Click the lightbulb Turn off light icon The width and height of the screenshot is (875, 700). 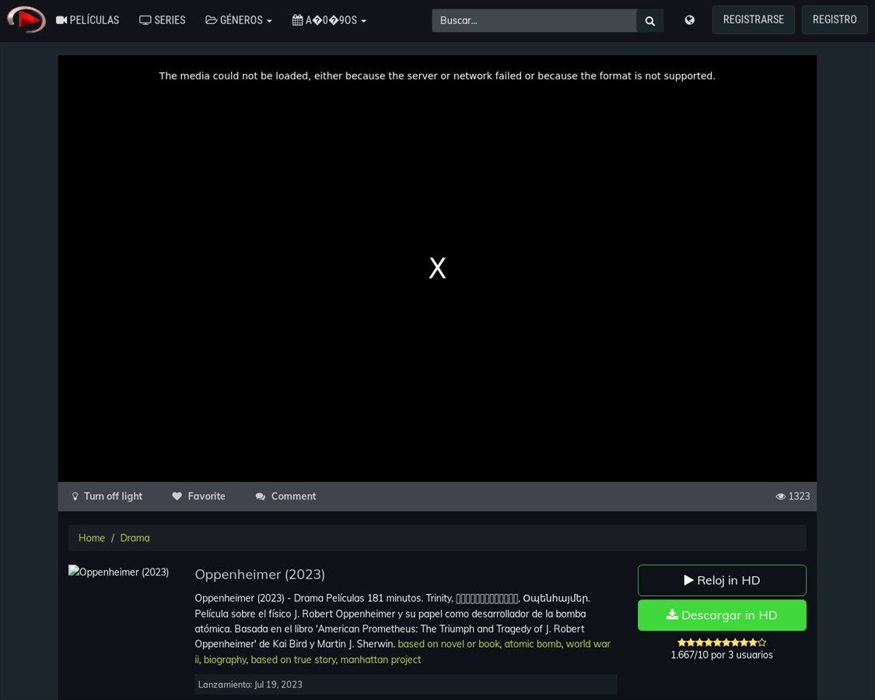click(75, 496)
